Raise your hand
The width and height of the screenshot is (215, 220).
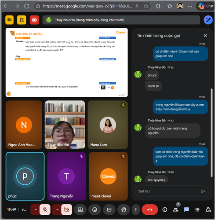[x=124, y=209]
